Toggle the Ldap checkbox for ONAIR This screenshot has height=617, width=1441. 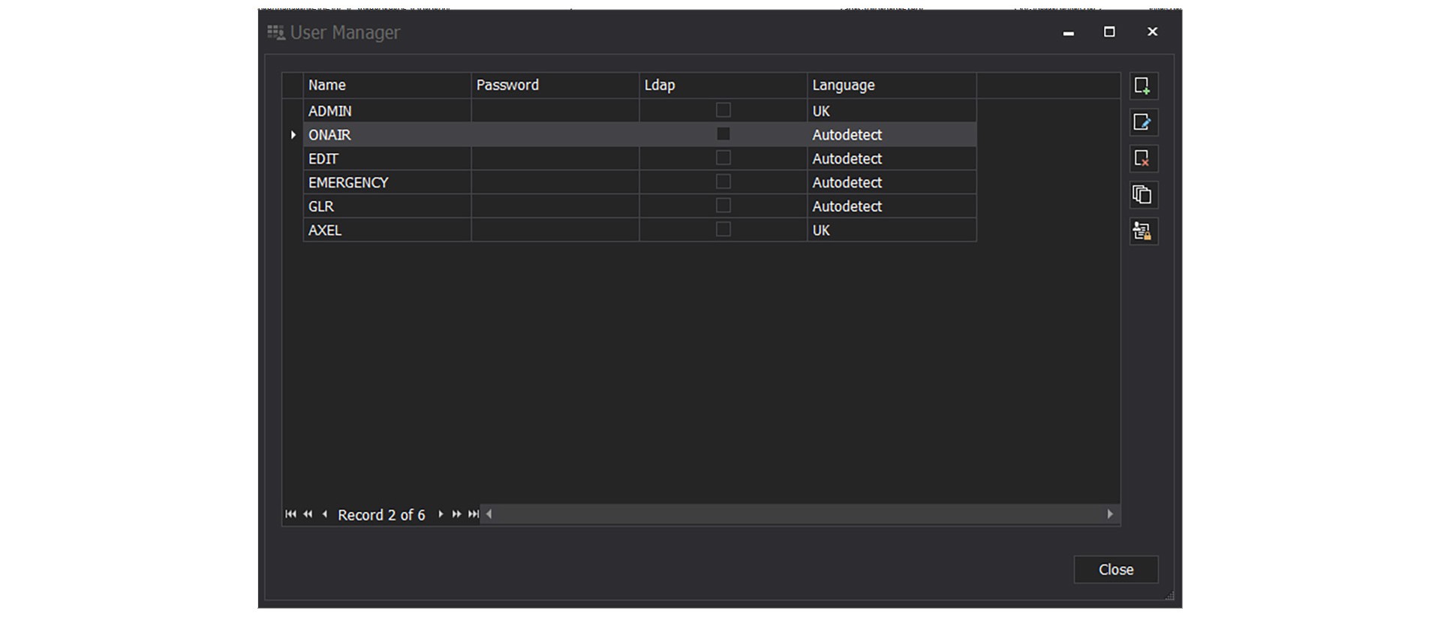[723, 134]
